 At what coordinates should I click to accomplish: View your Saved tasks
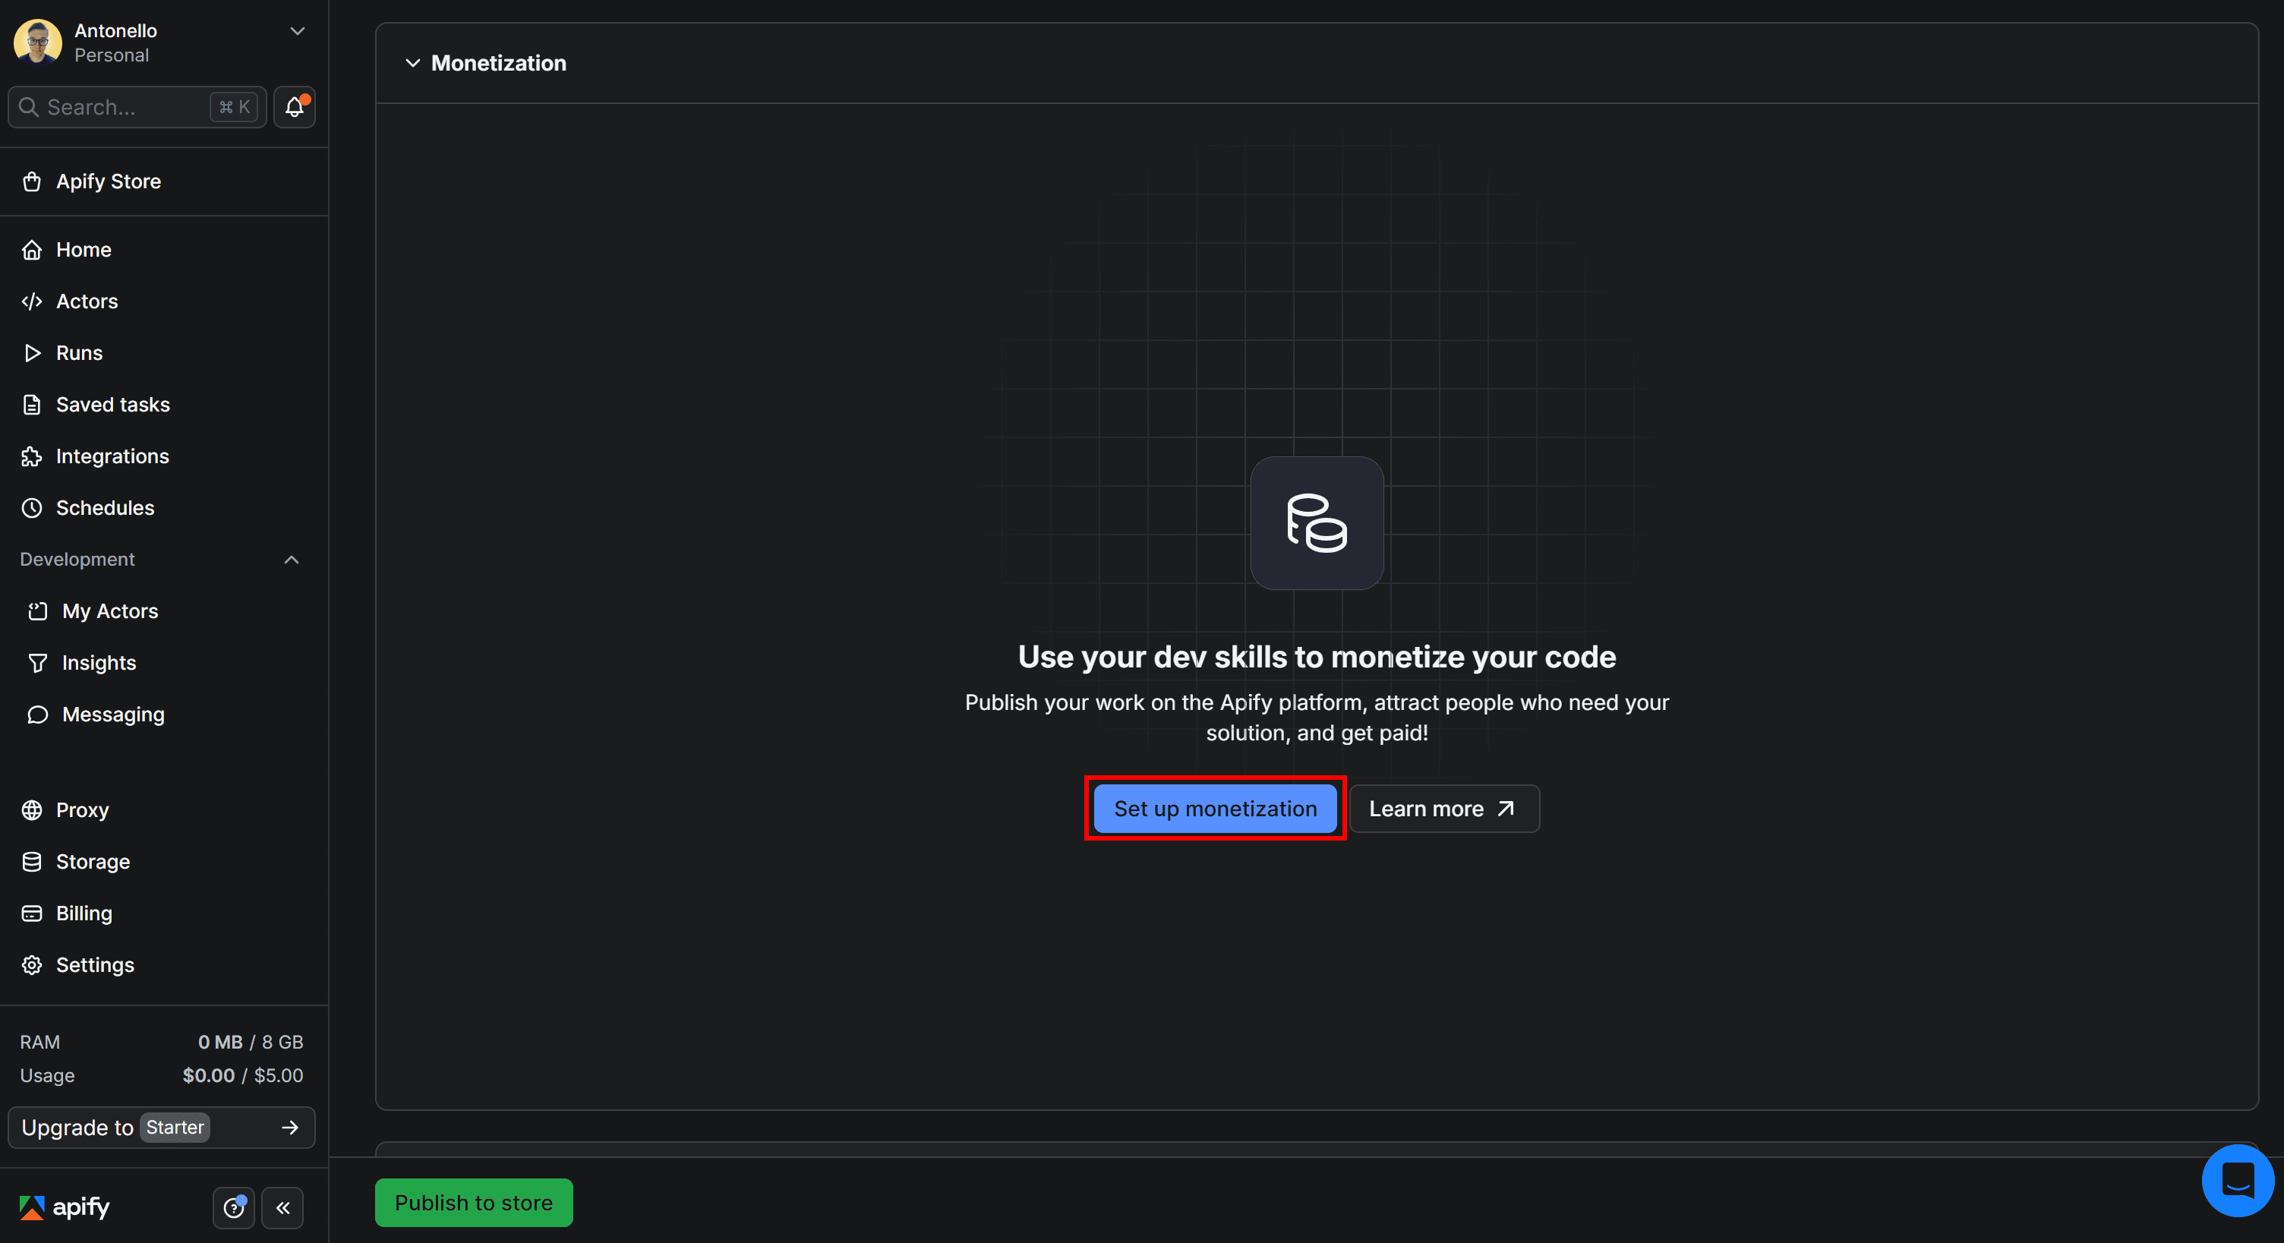tap(112, 404)
